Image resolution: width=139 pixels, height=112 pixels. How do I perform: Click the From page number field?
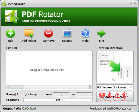coord(61,95)
